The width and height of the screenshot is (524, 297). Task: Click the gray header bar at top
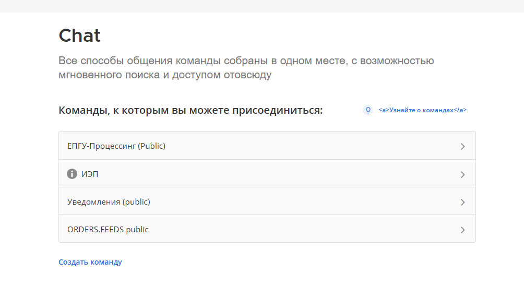(x=262, y=6)
